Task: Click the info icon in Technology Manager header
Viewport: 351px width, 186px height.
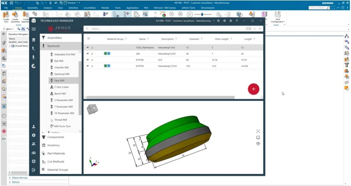Action: pos(224,20)
